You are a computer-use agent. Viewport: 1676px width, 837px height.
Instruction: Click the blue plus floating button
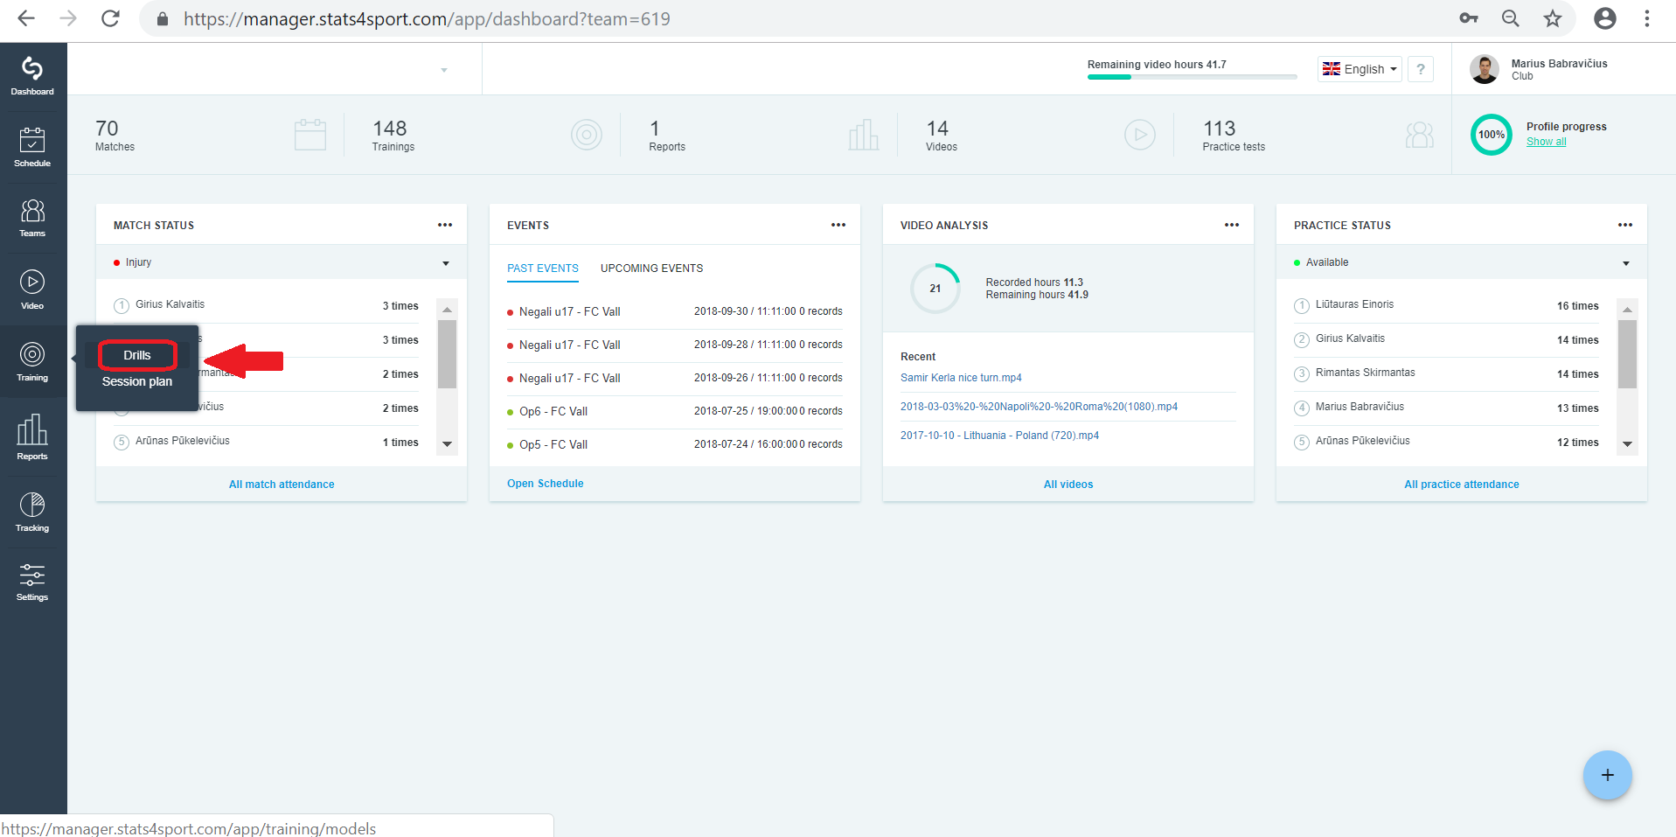pos(1607,775)
